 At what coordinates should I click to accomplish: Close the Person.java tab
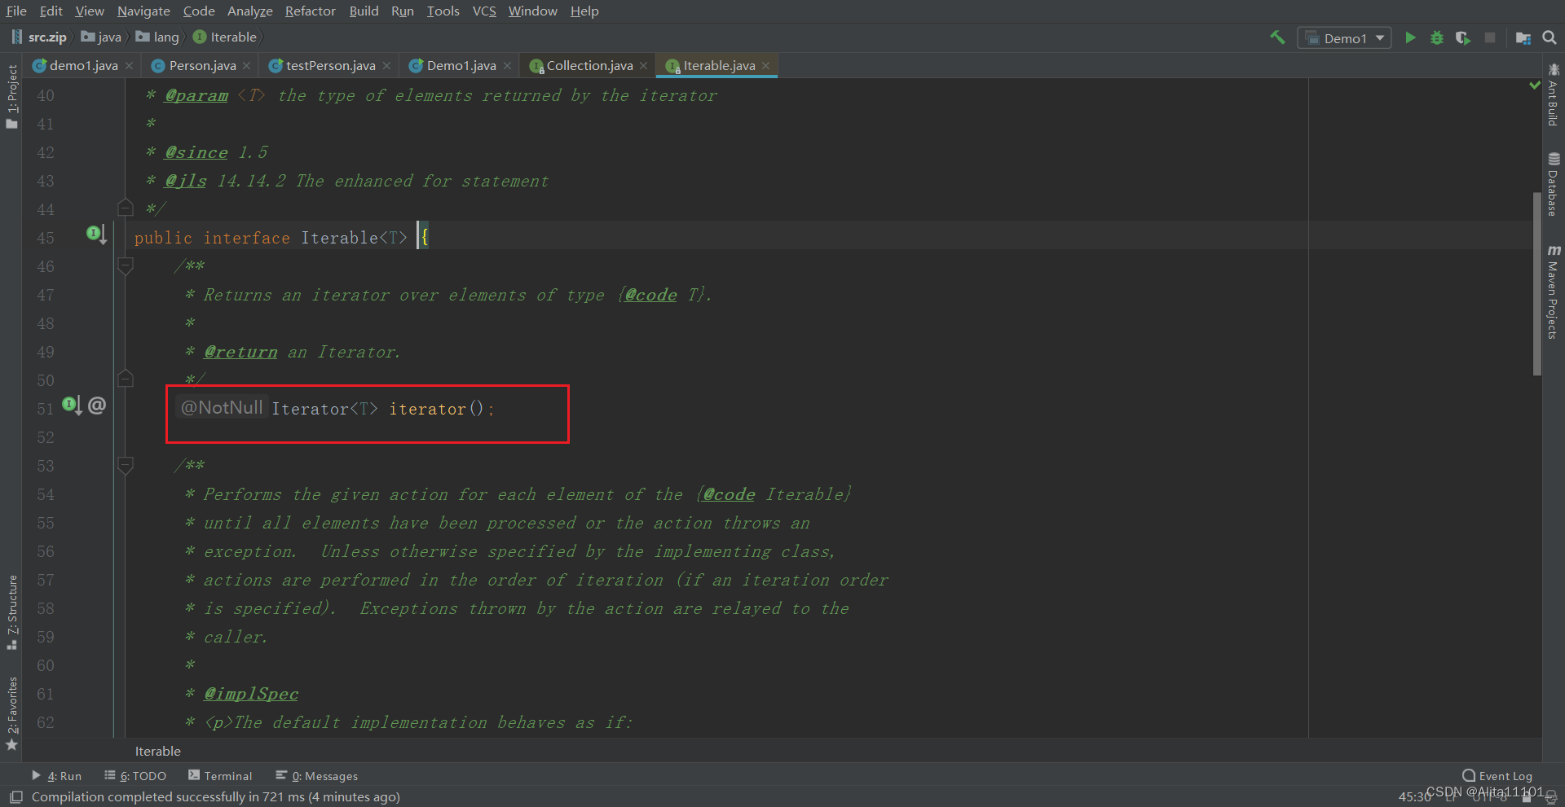click(247, 66)
